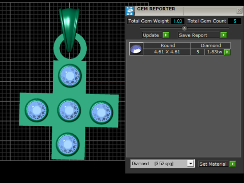
Task: Click the 1.83tw weight cell
Action: tap(215, 52)
